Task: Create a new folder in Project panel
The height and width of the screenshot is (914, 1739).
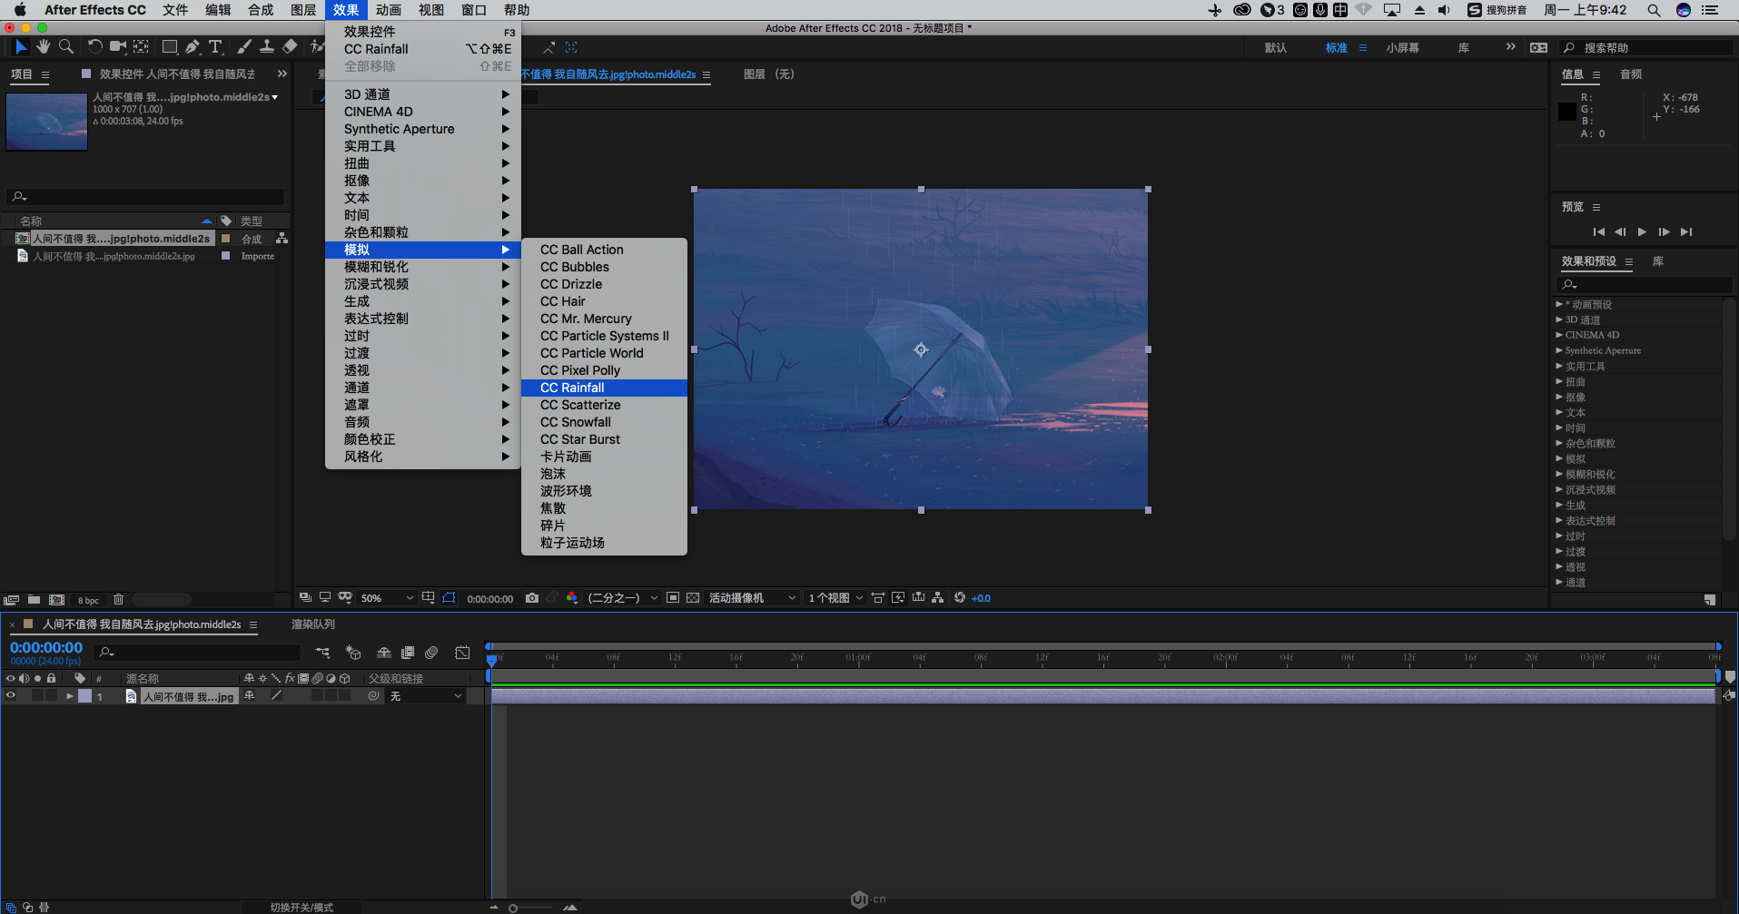Action: point(34,600)
